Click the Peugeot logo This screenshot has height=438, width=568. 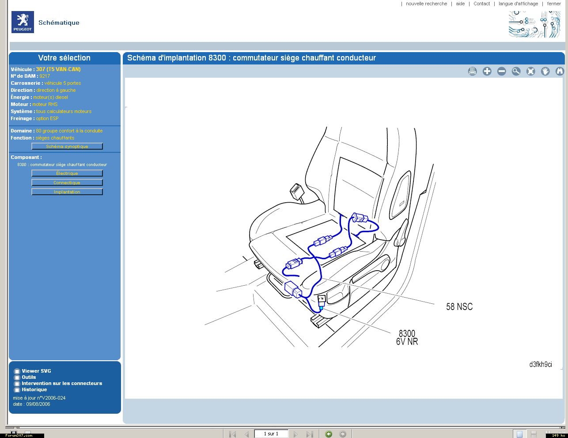(x=23, y=22)
